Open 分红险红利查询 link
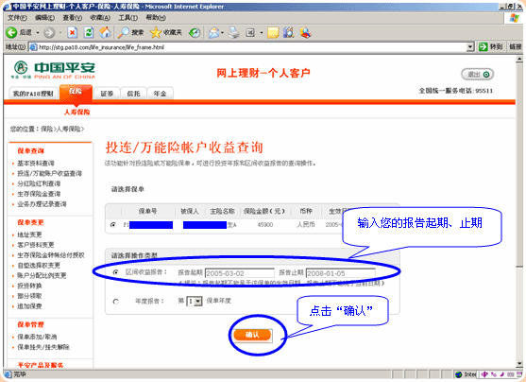Screen dimensions: 526x382 [39, 183]
